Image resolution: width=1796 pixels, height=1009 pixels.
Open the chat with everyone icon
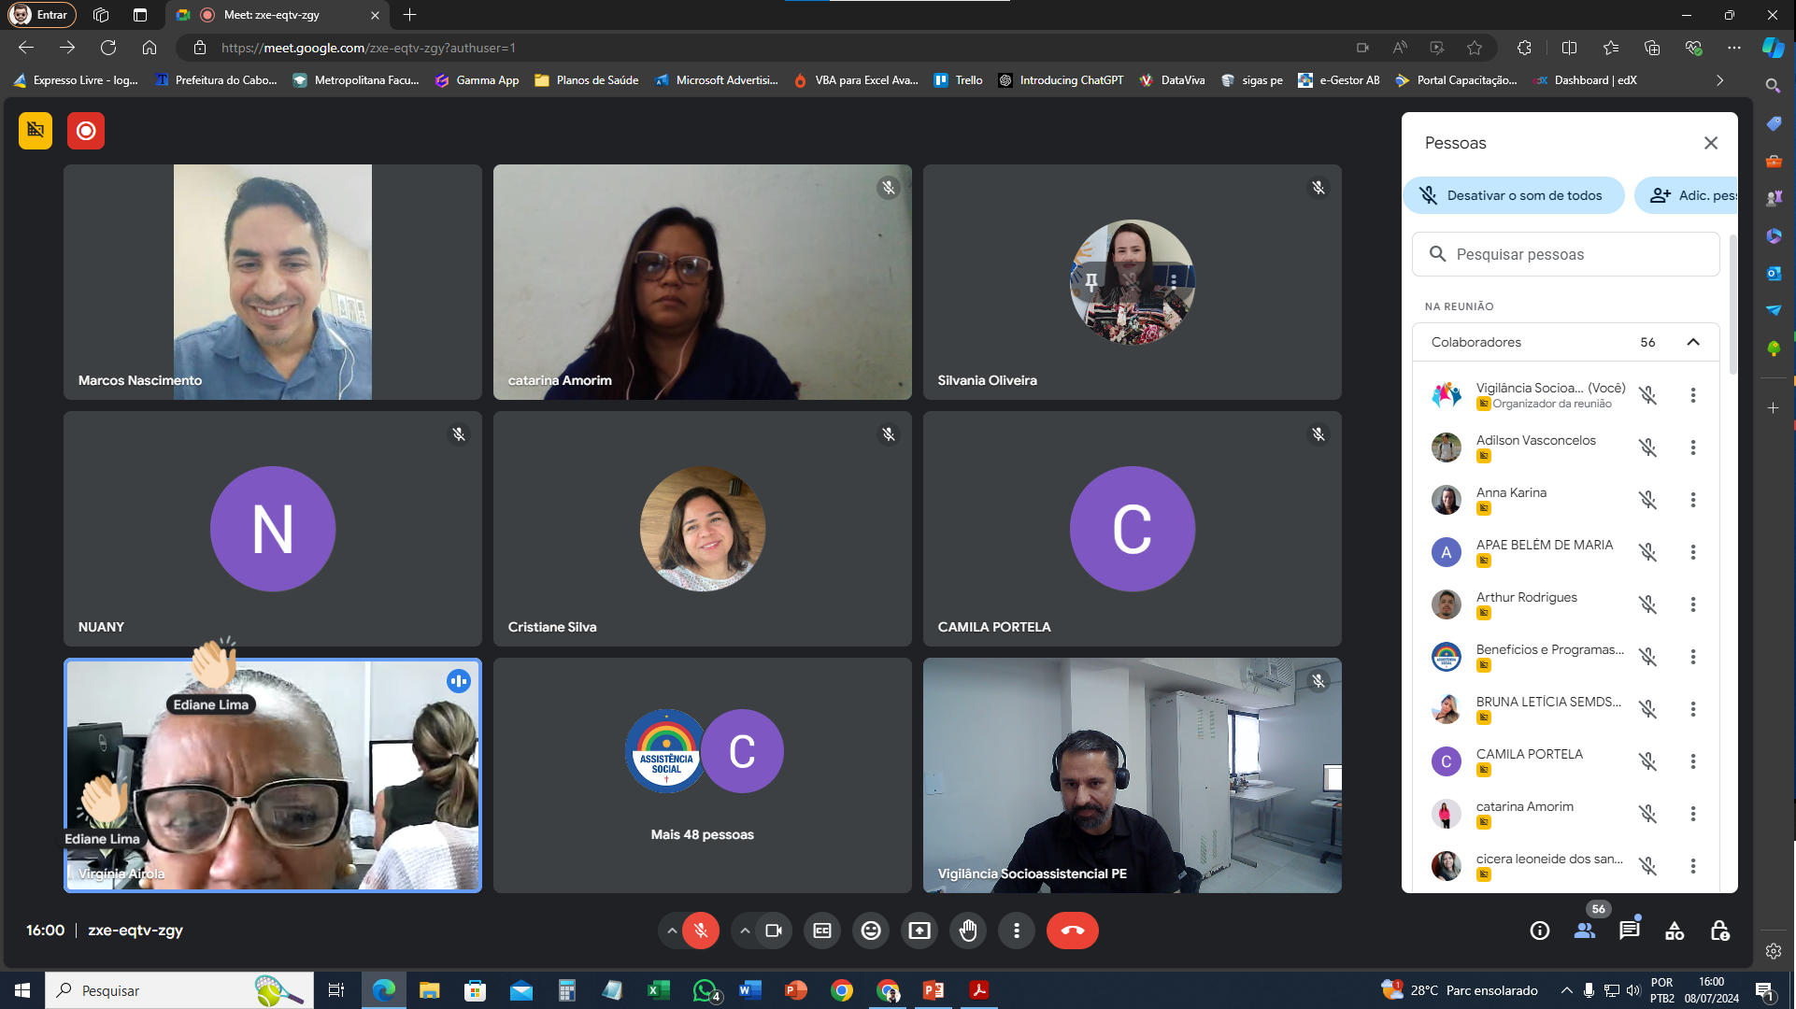click(x=1630, y=931)
